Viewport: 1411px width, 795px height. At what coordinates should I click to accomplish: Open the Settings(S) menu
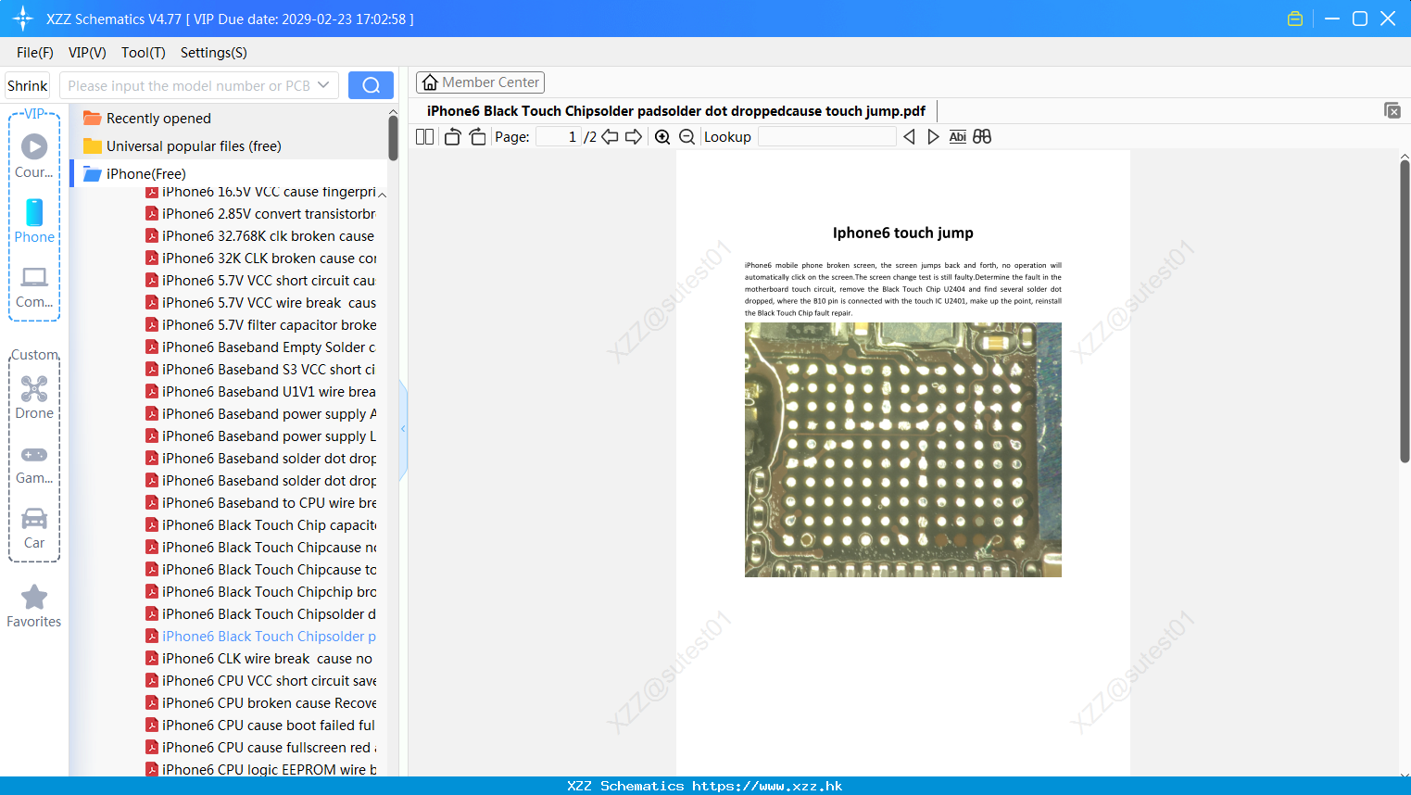(x=214, y=53)
